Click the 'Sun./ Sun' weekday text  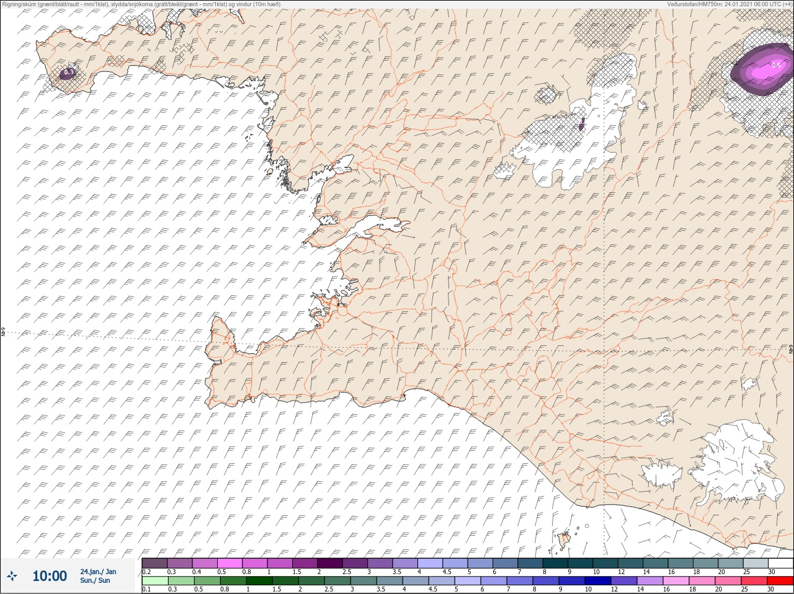coord(95,580)
